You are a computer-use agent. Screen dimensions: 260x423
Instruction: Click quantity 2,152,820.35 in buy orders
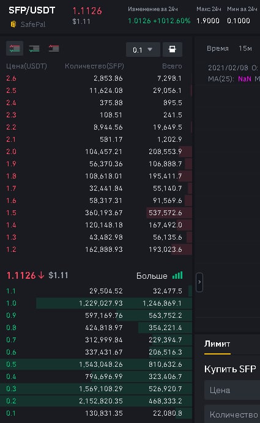click(x=101, y=401)
